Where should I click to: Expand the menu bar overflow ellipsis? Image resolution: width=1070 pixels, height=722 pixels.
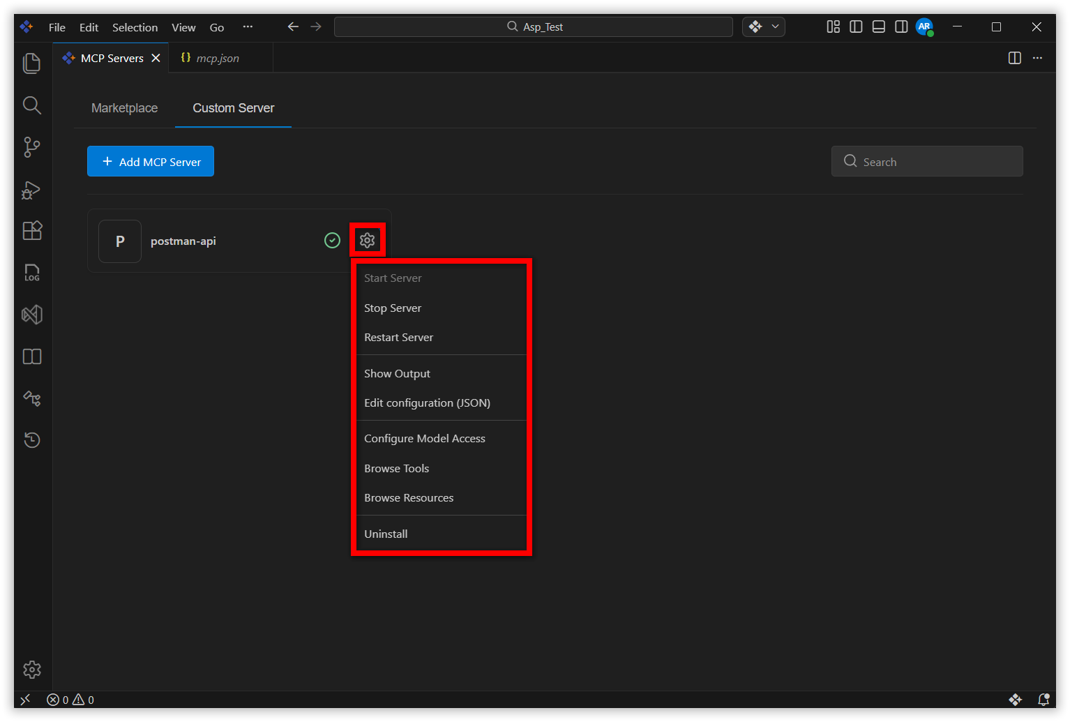pos(248,27)
